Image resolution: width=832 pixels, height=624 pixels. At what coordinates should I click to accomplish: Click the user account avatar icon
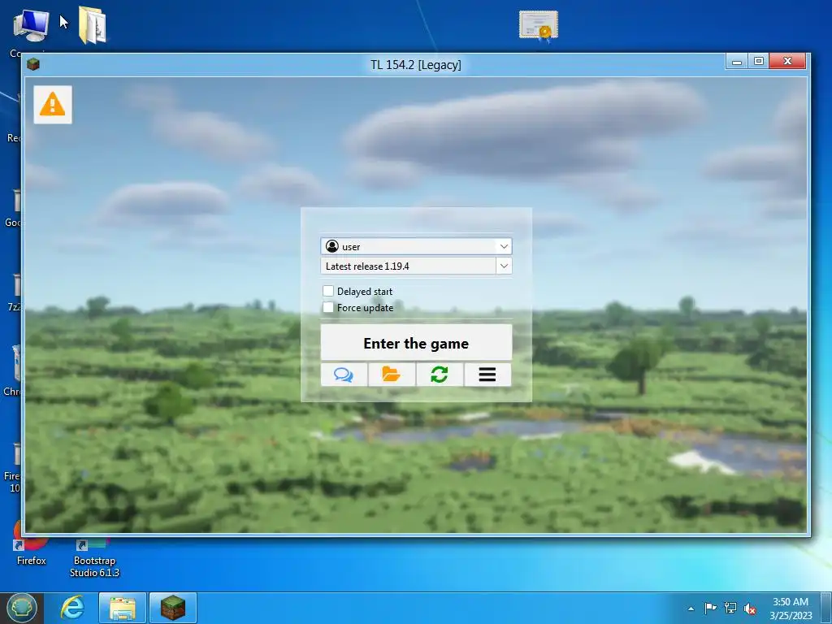coord(332,246)
